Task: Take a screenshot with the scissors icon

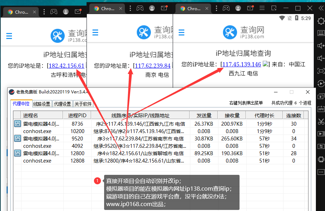Action: (320, 121)
